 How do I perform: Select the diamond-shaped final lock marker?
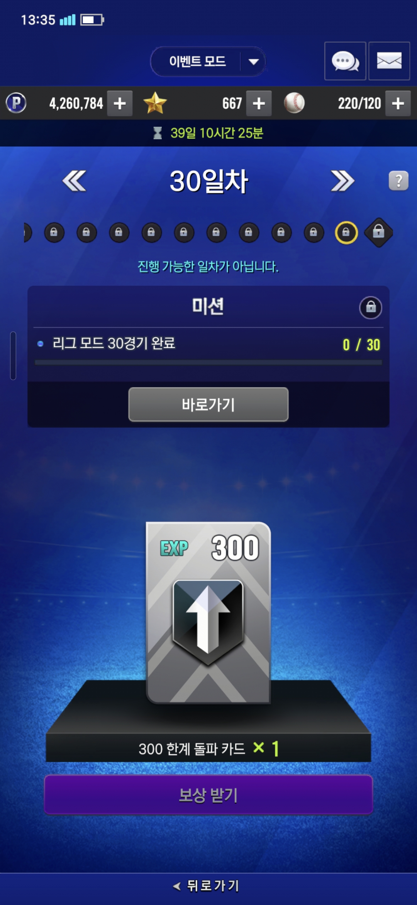point(378,232)
